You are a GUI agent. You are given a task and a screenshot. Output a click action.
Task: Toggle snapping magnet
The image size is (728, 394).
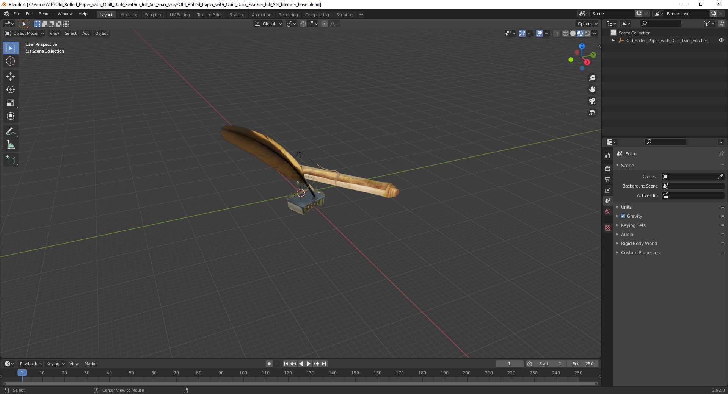[x=303, y=24]
